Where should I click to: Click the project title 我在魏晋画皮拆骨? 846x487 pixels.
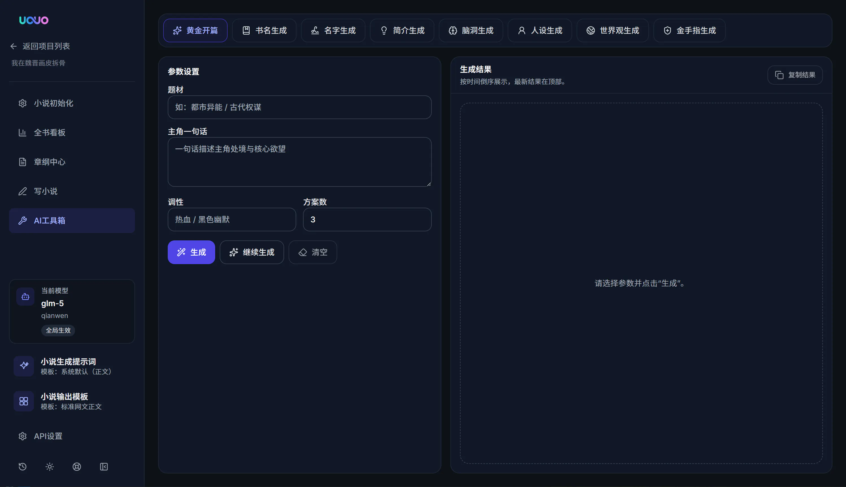[x=38, y=63]
